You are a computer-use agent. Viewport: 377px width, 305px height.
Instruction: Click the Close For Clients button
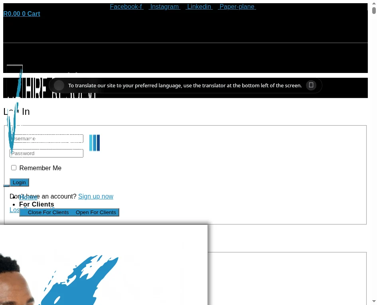pyautogui.click(x=48, y=213)
